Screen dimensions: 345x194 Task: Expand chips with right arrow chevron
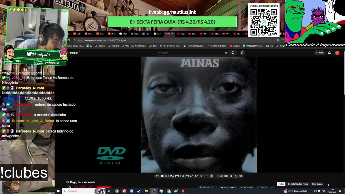pos(328,185)
